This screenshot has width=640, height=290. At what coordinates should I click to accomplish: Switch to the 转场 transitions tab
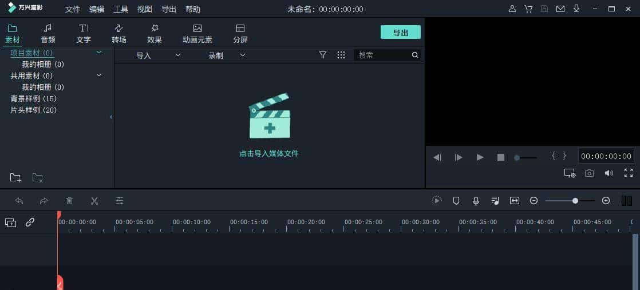118,34
